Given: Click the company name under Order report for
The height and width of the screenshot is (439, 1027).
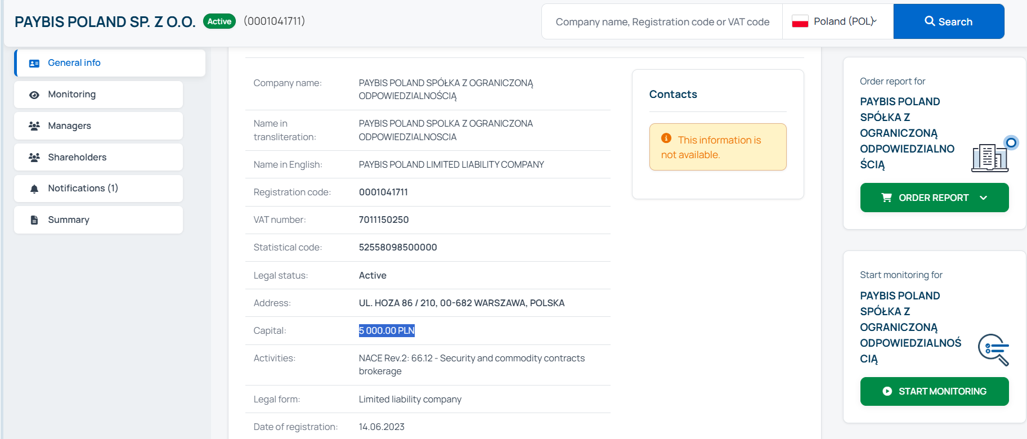Looking at the screenshot, I should coord(907,133).
